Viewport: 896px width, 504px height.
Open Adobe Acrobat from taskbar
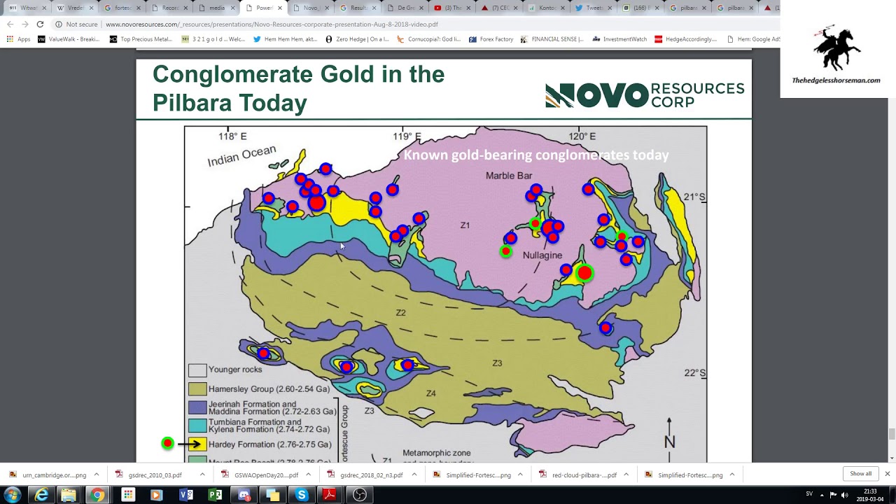[330, 495]
